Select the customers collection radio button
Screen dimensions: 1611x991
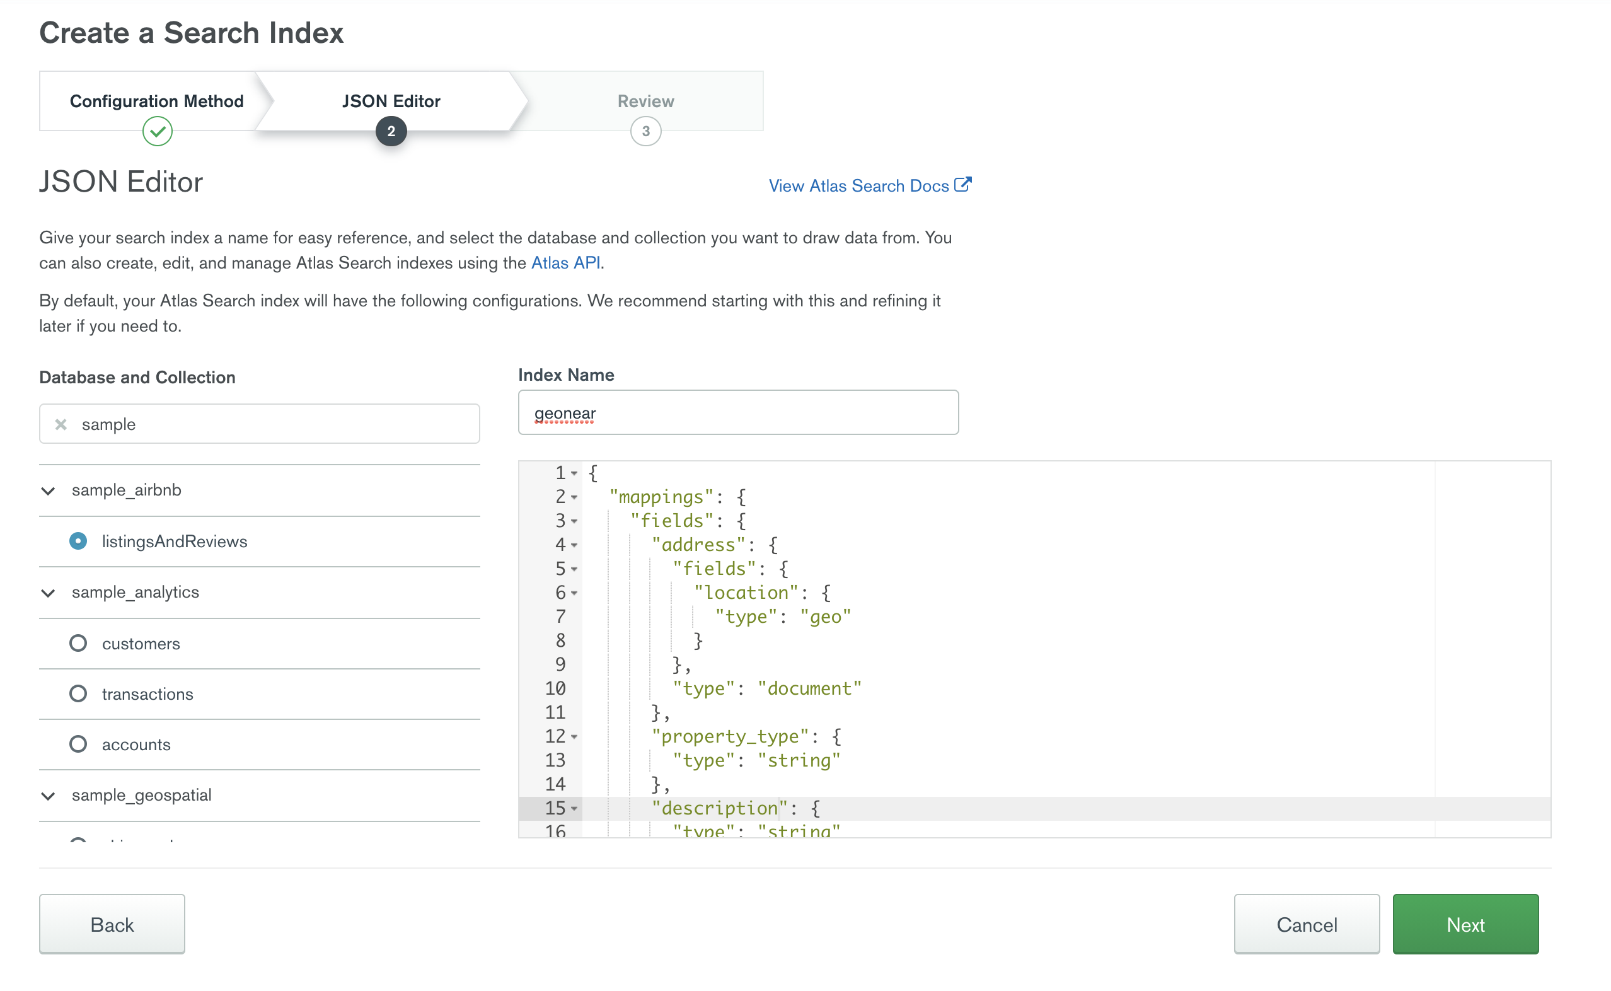(78, 644)
